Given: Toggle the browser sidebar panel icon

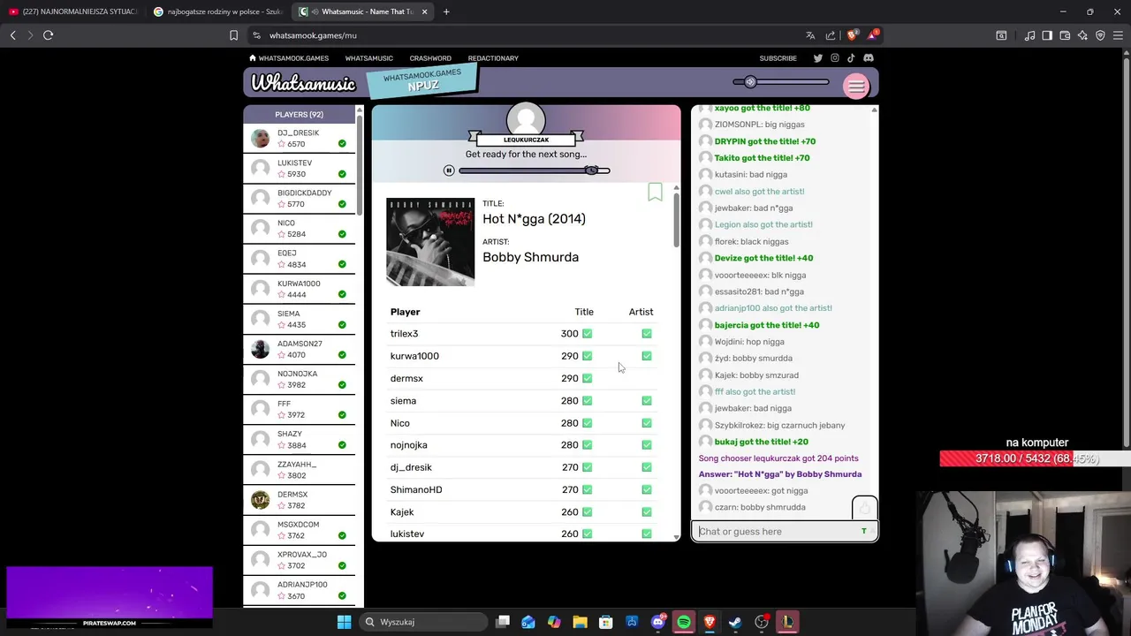Looking at the screenshot, I should pyautogui.click(x=1047, y=35).
